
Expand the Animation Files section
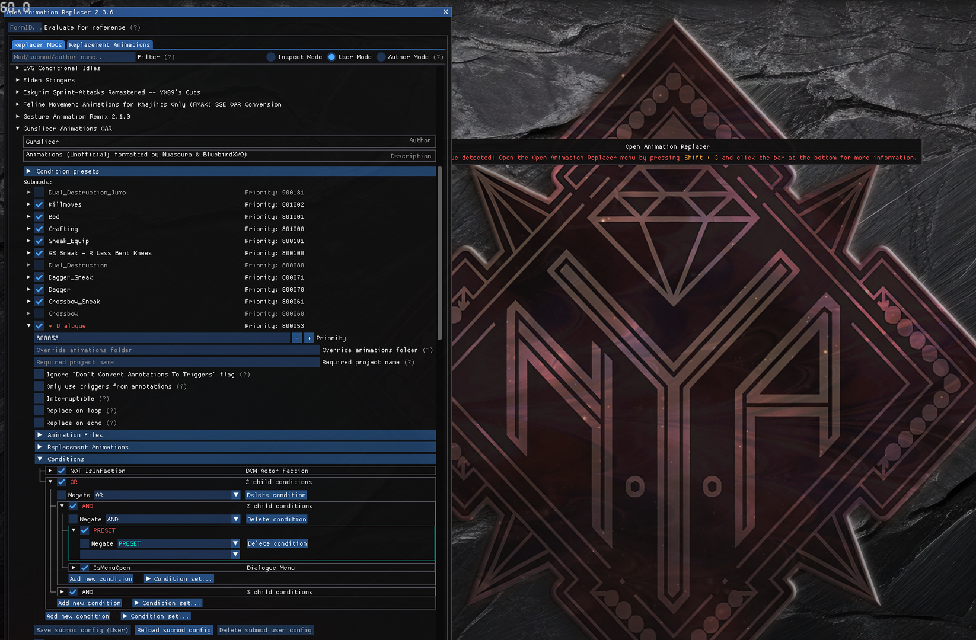tap(235, 435)
